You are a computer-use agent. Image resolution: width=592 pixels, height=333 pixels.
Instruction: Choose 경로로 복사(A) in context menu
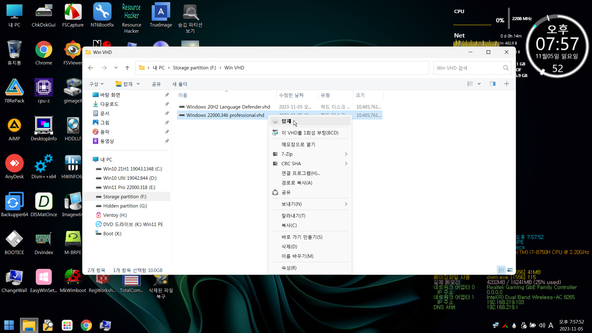[x=310, y=183]
